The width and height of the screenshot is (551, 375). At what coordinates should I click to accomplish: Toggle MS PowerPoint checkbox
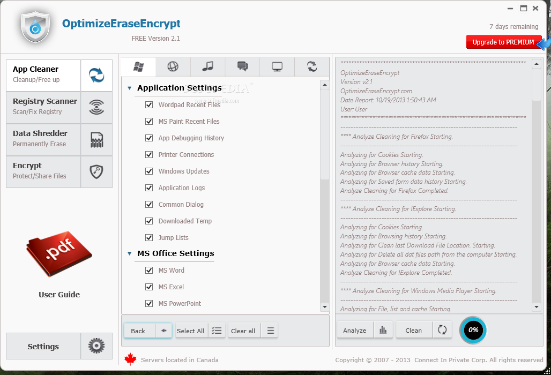point(149,303)
